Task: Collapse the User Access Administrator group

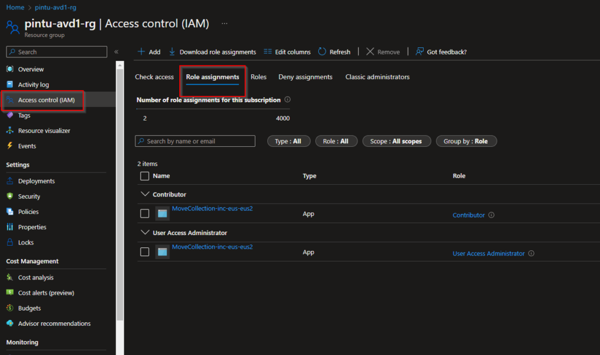Action: click(x=145, y=232)
